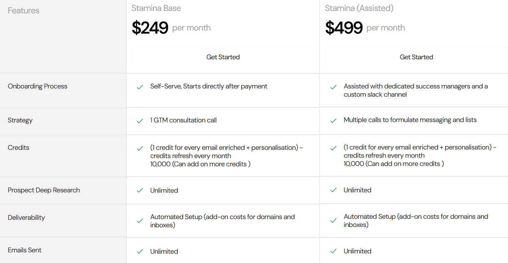The height and width of the screenshot is (263, 508).
Task: Select the Deliverability feature row label
Action: 26,218
